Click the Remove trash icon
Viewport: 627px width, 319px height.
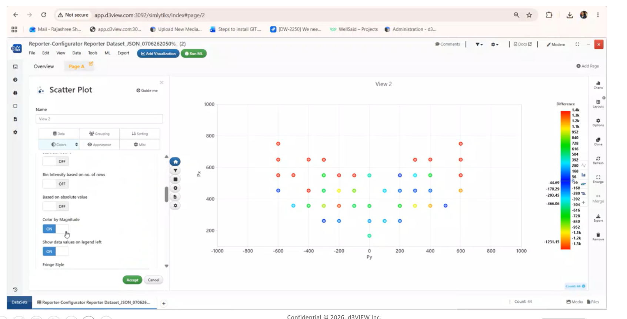pyautogui.click(x=598, y=236)
